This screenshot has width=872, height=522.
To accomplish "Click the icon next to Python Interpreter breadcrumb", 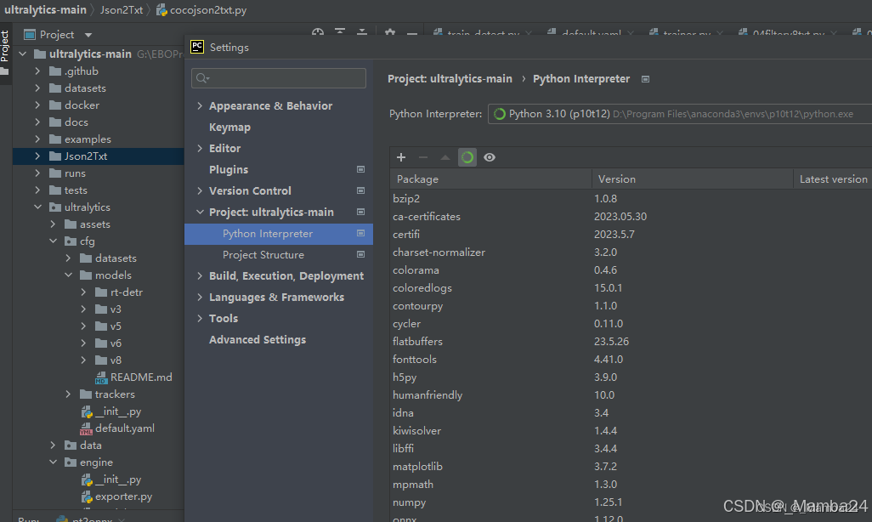I will (645, 79).
